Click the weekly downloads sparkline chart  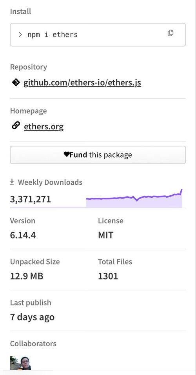click(x=134, y=198)
